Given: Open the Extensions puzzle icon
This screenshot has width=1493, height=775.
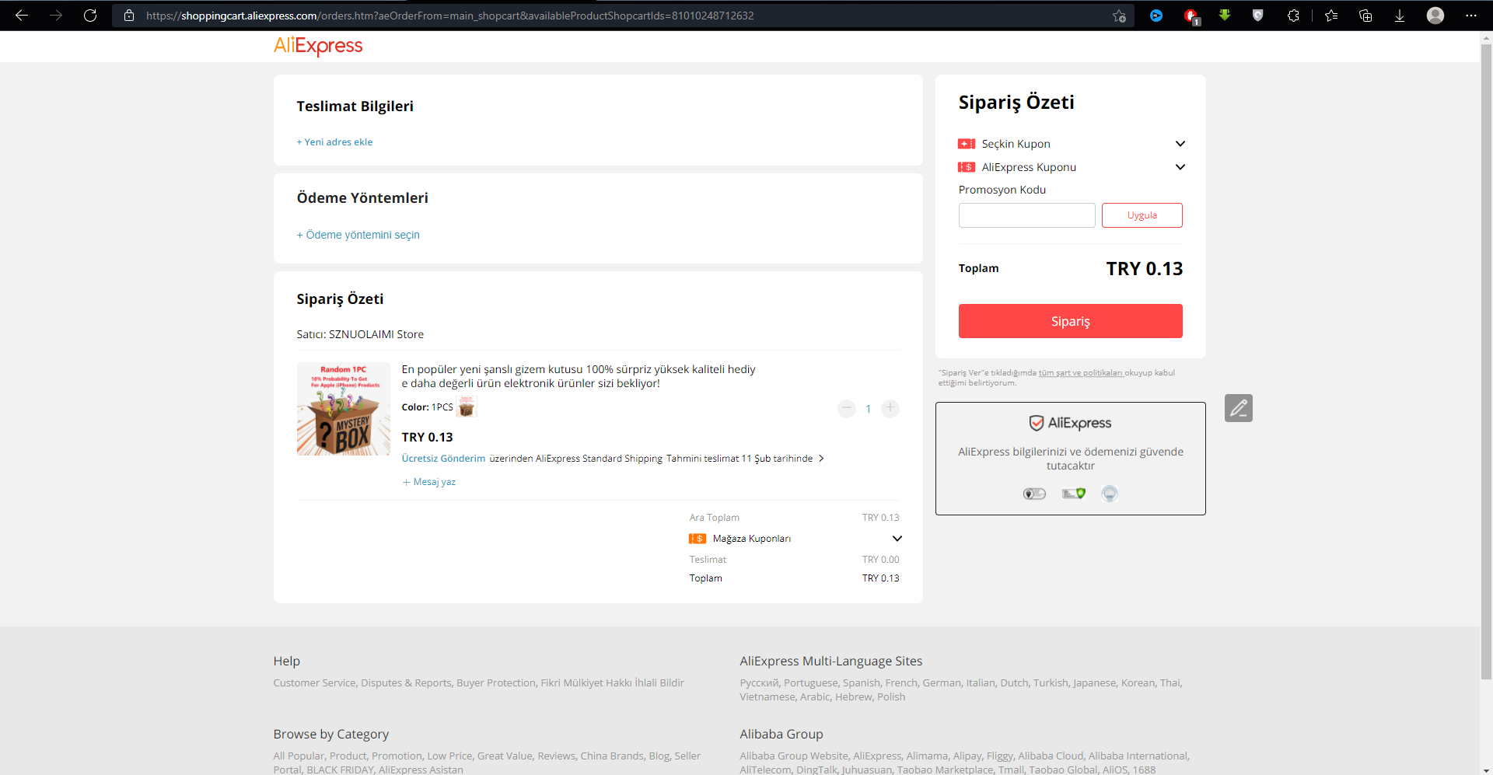Looking at the screenshot, I should 1293,16.
